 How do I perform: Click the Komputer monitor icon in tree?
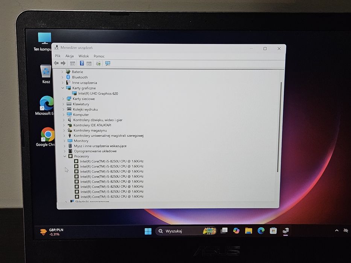click(x=69, y=115)
